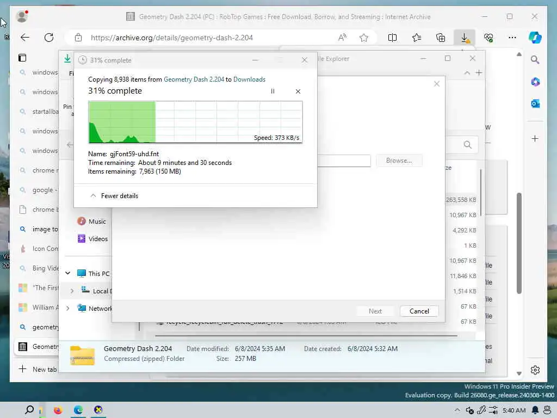Viewport: 557px width, 418px height.
Task: Open Microsoft Edge from taskbar
Action: click(x=78, y=410)
